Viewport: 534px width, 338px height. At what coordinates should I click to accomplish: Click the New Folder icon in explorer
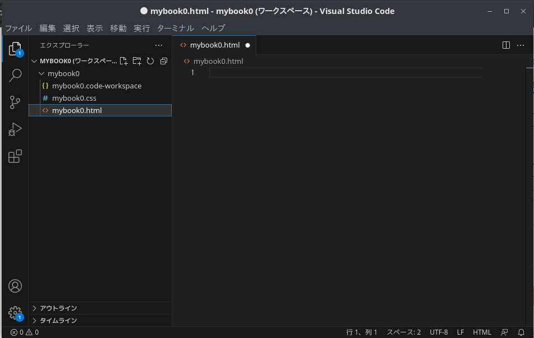tap(137, 61)
